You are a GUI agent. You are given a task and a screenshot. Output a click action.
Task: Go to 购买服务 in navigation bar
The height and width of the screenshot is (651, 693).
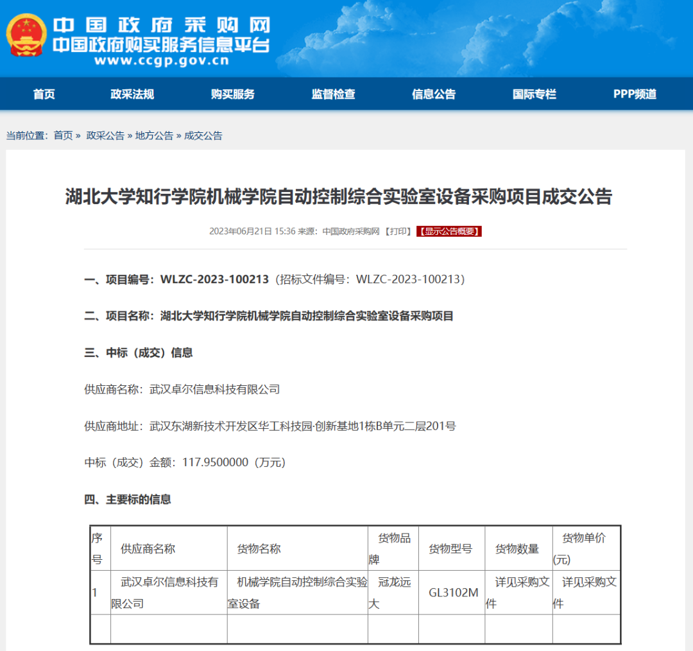coord(233,94)
